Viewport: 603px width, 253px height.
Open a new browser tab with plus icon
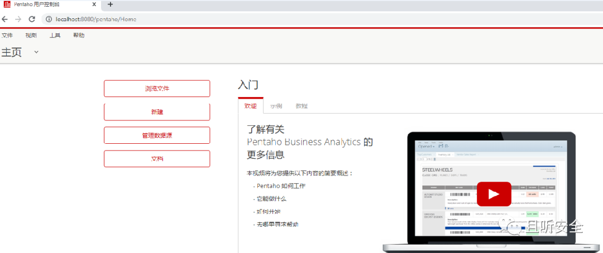point(111,4)
